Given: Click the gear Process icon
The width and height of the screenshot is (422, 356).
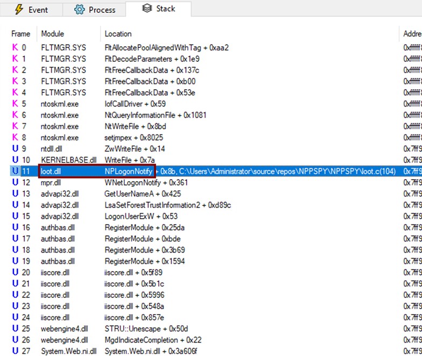Looking at the screenshot, I should [80, 10].
